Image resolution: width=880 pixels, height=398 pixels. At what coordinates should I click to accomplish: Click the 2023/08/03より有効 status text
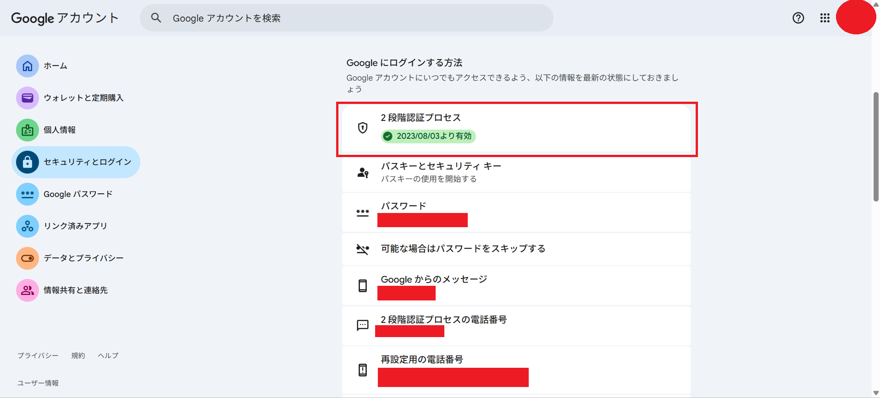pos(434,136)
